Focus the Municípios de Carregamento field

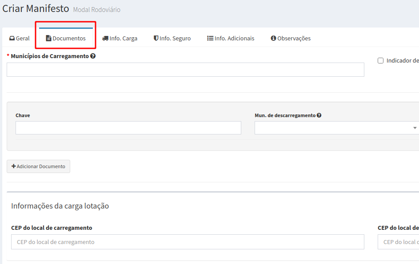pos(185,70)
